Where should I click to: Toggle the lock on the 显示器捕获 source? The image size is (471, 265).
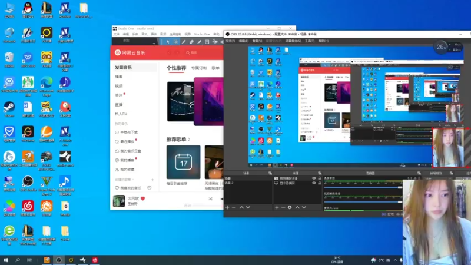pyautogui.click(x=320, y=183)
